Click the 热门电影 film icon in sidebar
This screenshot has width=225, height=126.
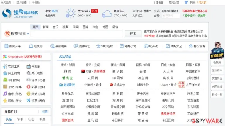click(x=28, y=73)
